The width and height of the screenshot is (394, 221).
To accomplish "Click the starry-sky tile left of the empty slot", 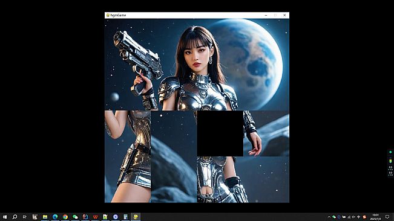I will pos(174,133).
